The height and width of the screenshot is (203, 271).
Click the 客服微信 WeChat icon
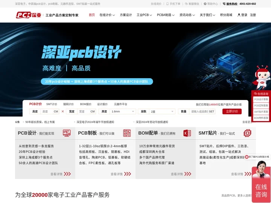coord(186,4)
